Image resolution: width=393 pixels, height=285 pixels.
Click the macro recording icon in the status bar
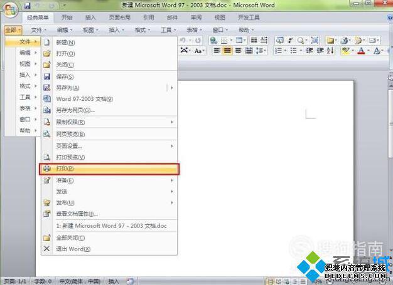click(x=130, y=281)
